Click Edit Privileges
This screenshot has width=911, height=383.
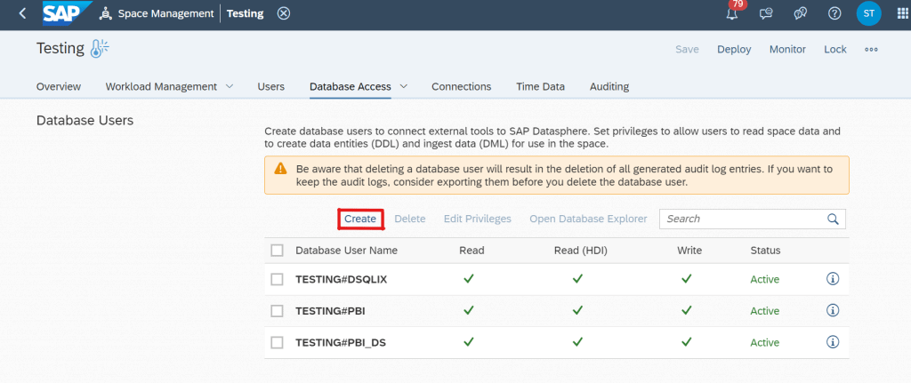point(478,219)
